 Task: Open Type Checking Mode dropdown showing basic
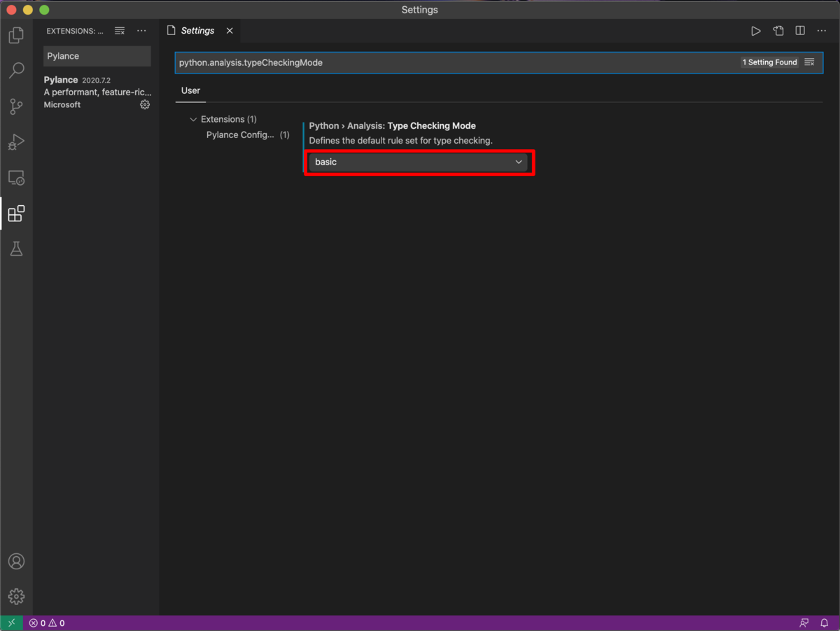pos(418,162)
